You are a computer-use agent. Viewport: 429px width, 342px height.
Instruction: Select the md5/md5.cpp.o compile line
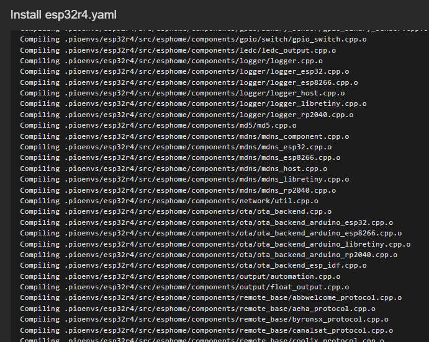pyautogui.click(x=166, y=125)
